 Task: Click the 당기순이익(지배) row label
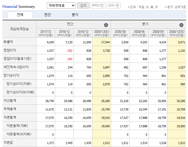click(x=19, y=84)
